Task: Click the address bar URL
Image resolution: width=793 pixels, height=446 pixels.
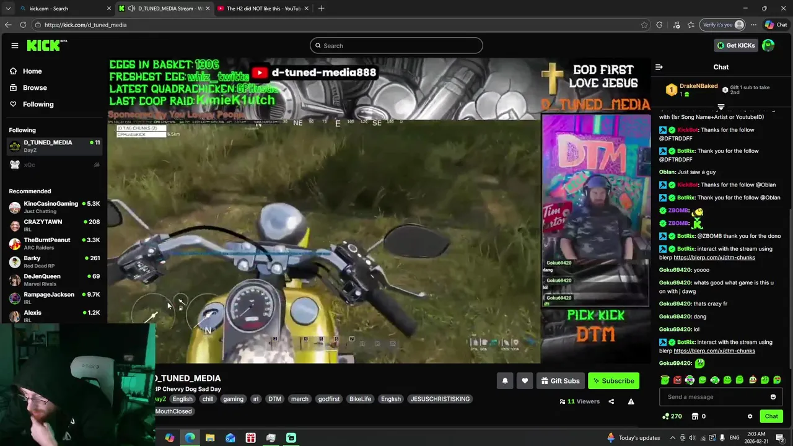Action: tap(85, 25)
